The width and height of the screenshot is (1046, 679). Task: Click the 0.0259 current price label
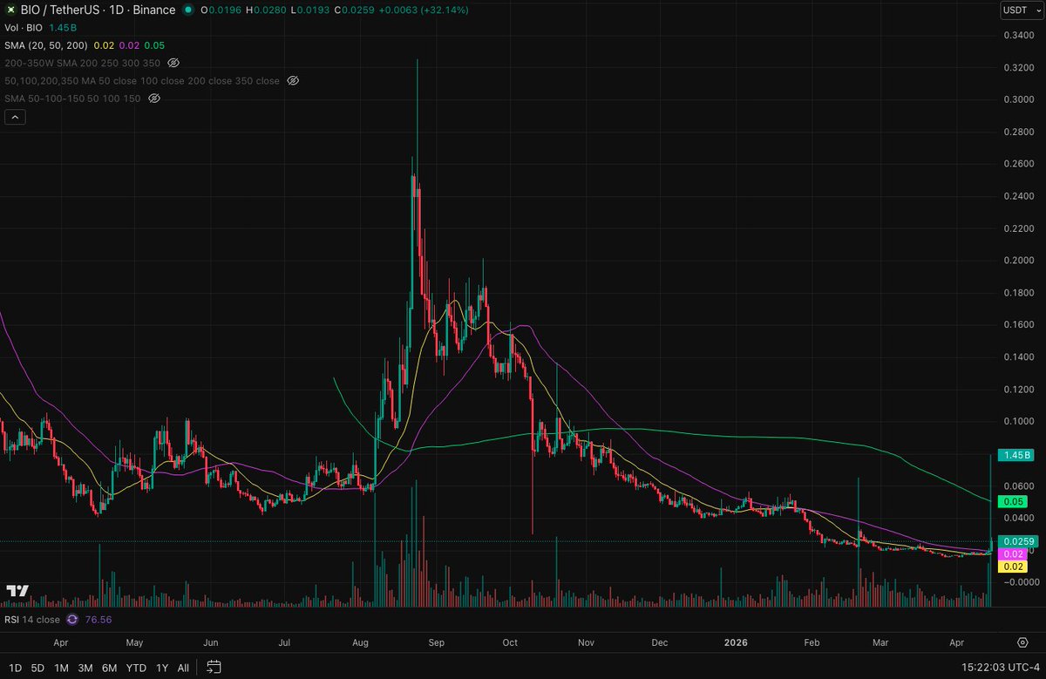click(x=1018, y=541)
